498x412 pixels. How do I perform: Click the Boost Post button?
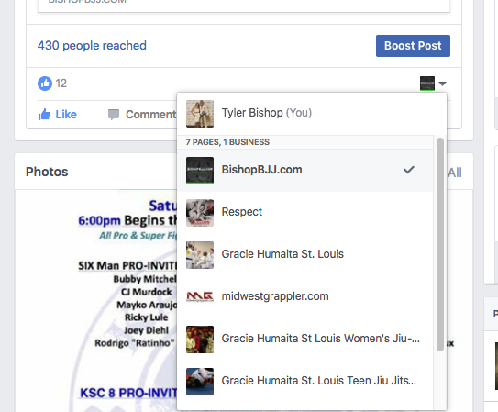(413, 46)
